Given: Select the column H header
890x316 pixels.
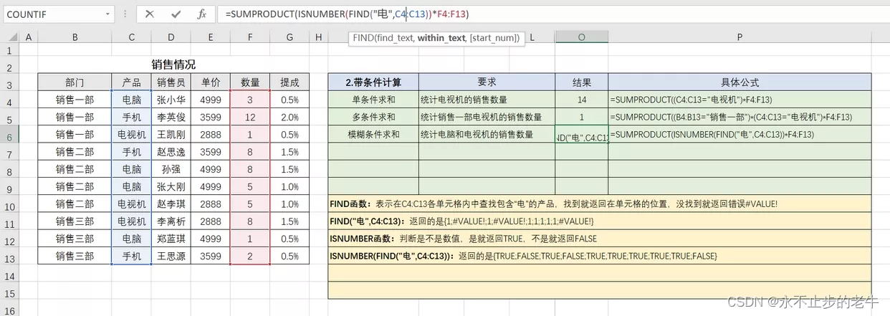Looking at the screenshot, I should click(x=318, y=37).
